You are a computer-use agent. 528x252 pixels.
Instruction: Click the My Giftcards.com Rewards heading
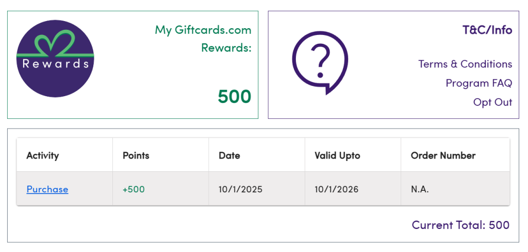tap(203, 39)
